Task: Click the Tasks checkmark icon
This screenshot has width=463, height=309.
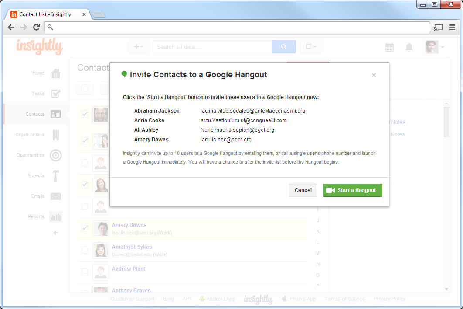Action: (55, 93)
